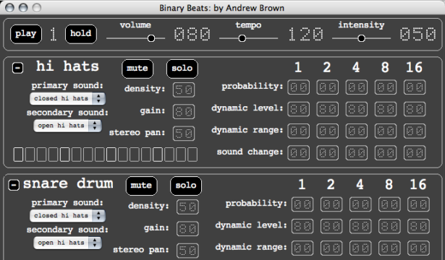445x260 pixels.
Task: Click hi hats probability field under column 8
Action: 386,87
